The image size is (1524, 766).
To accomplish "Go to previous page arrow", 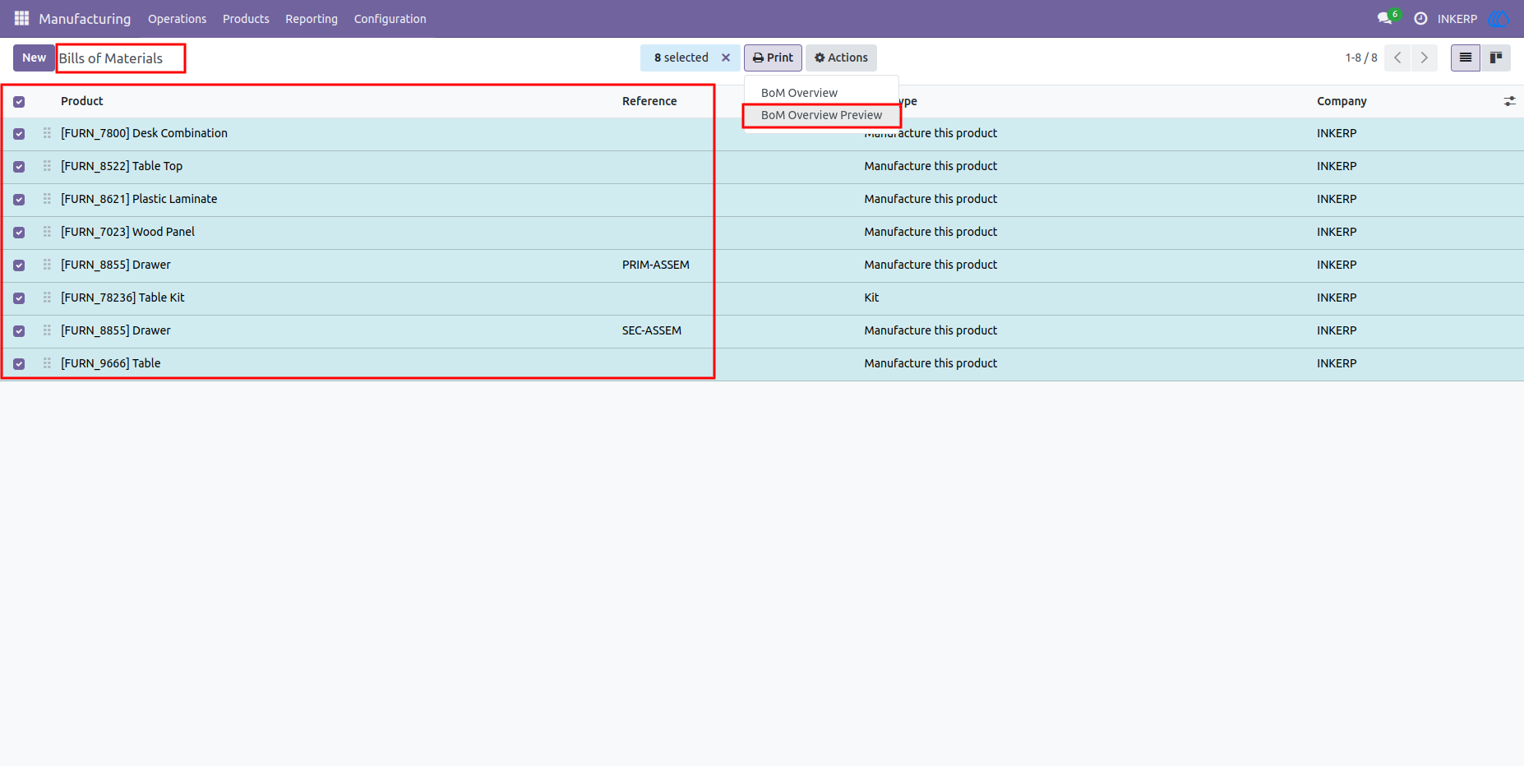I will point(1397,58).
